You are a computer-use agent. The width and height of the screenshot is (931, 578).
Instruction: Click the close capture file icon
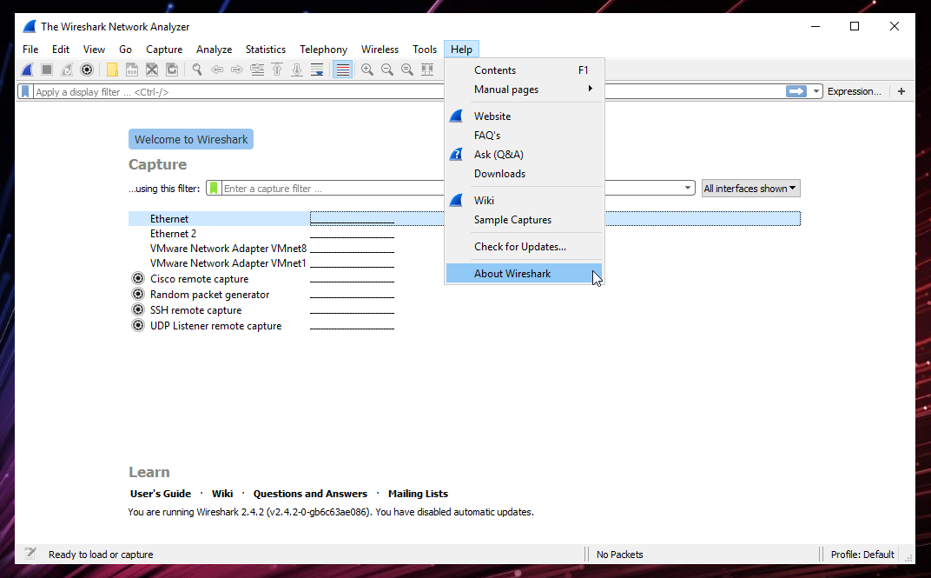152,70
